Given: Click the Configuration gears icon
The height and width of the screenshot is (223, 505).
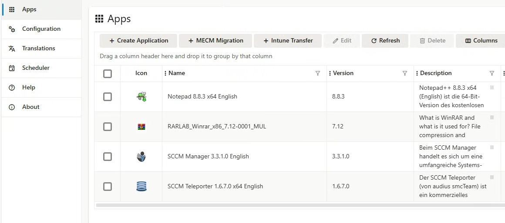Looking at the screenshot, I should pos(12,29).
